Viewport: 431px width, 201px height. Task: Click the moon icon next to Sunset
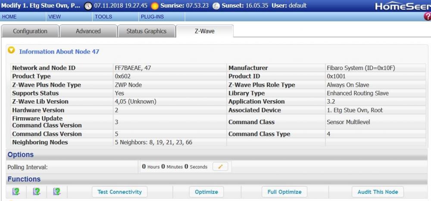click(216, 6)
